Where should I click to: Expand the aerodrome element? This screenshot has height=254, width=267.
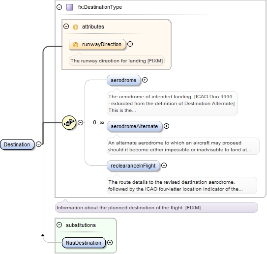coord(145,80)
